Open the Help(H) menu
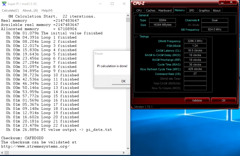Viewport: 240px width, 156px height. coord(47,10)
